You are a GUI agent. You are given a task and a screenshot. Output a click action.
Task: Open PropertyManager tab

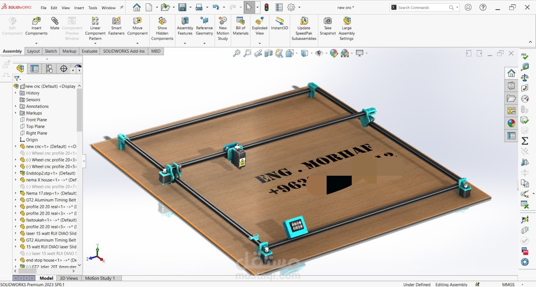pyautogui.click(x=35, y=69)
